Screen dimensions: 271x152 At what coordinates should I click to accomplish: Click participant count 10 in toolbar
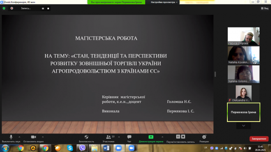113,136
